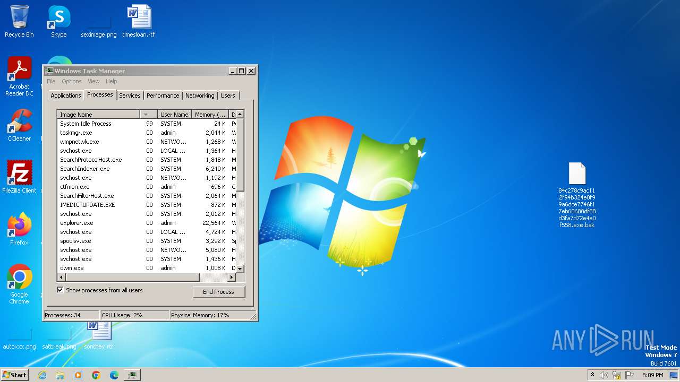Select the SearchProtocolHost.exe process

pyautogui.click(x=147, y=160)
